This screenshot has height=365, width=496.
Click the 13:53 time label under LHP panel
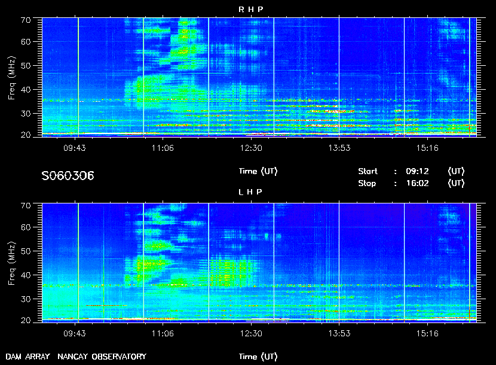click(x=339, y=333)
